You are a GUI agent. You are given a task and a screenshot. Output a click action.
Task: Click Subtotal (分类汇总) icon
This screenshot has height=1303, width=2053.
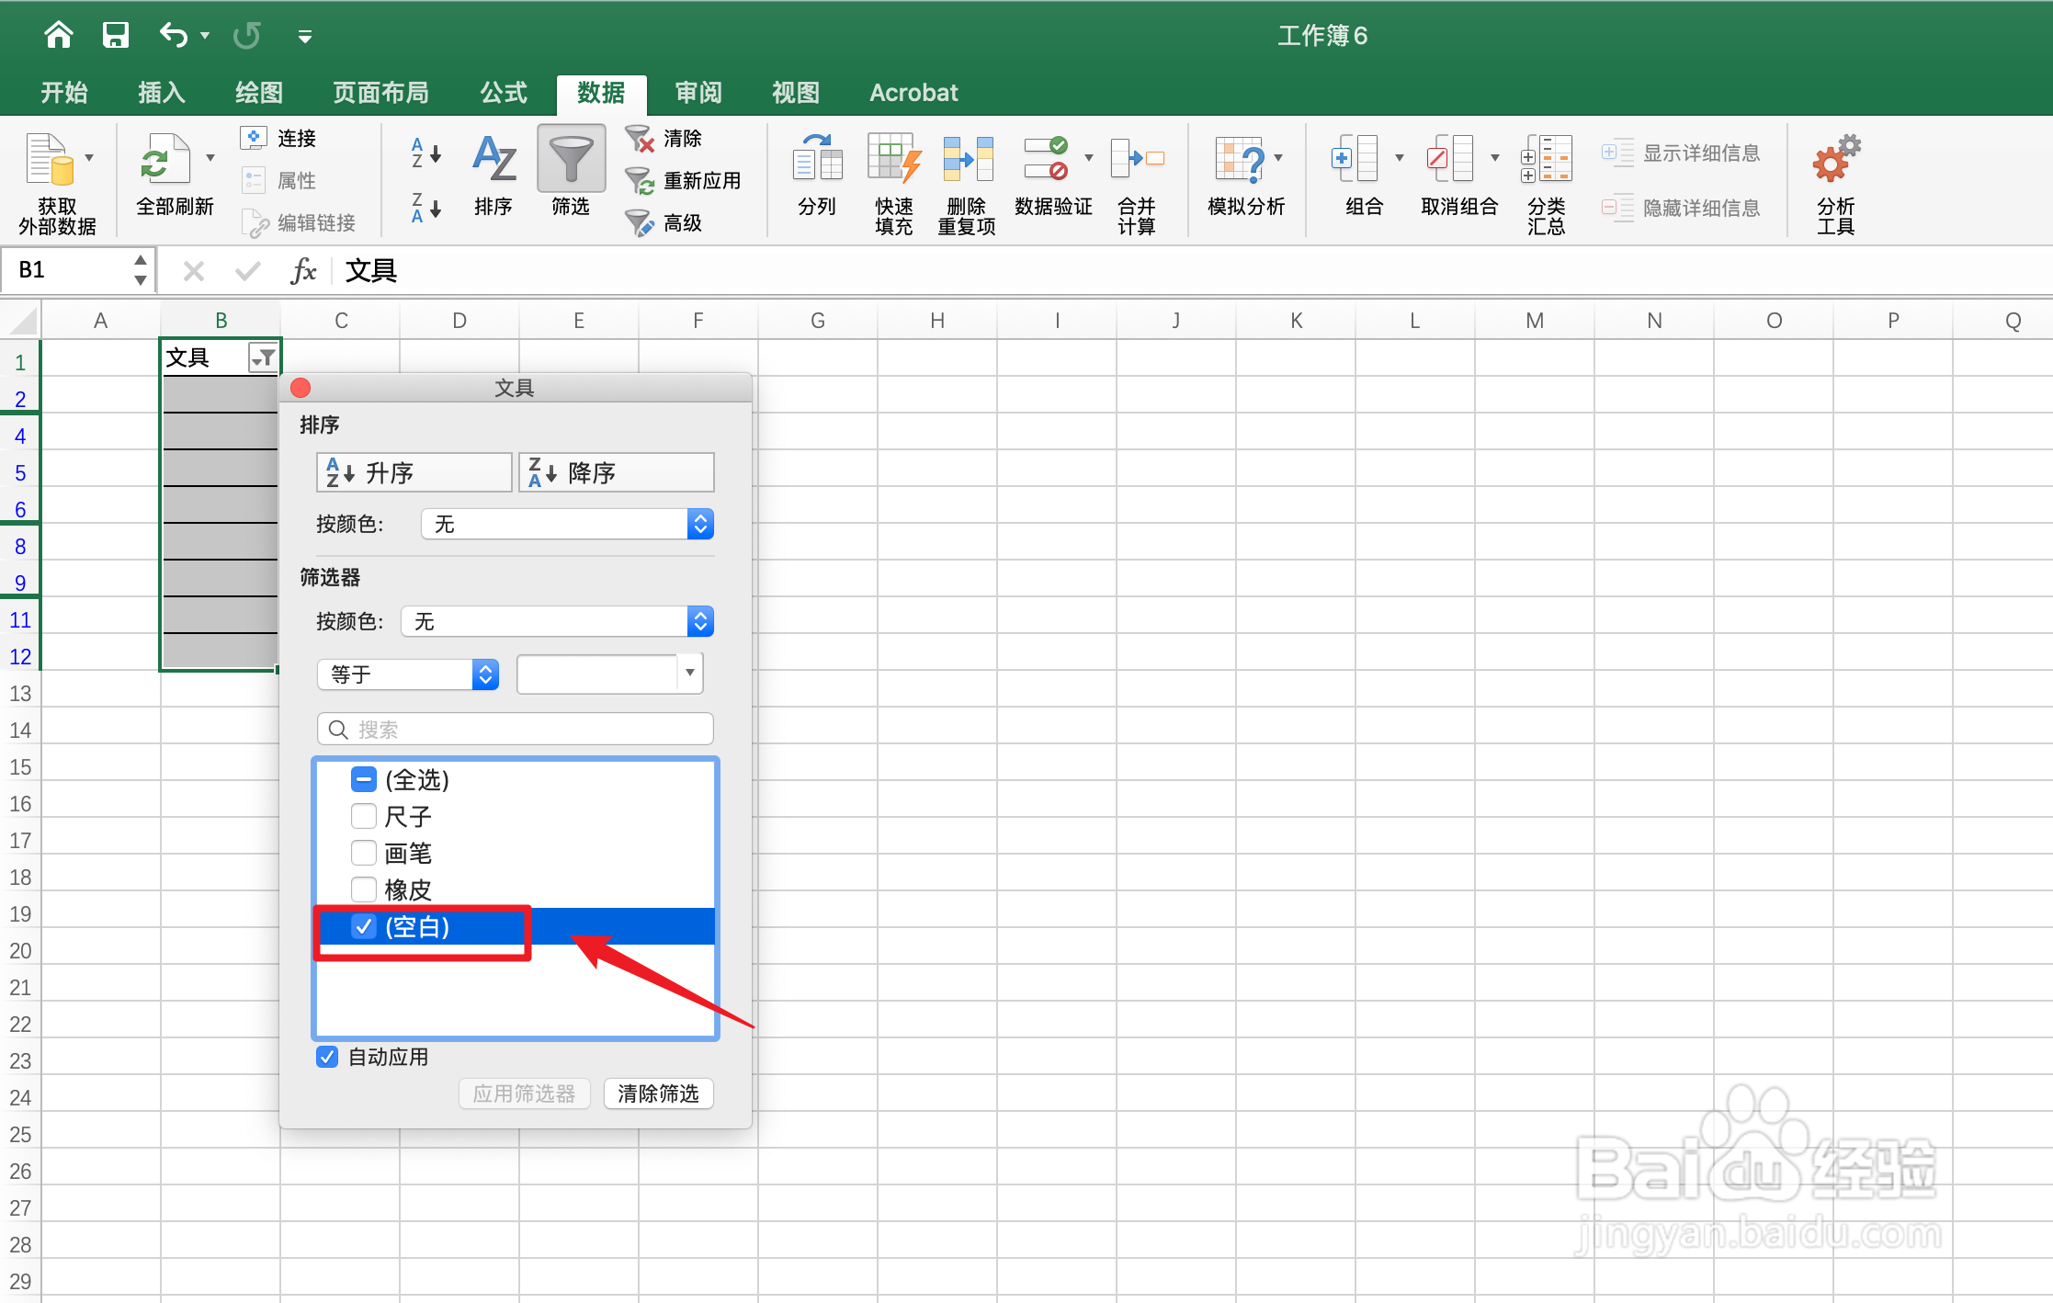tap(1546, 160)
